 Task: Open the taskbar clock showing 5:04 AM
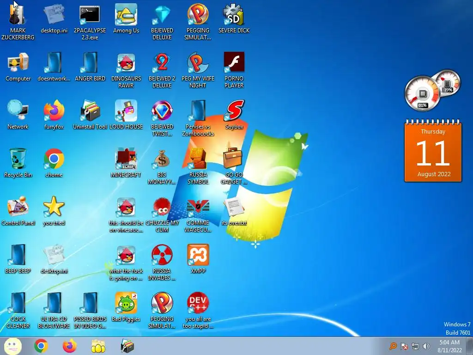click(449, 346)
